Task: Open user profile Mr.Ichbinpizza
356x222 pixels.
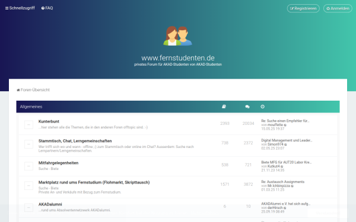Action: (x=279, y=186)
